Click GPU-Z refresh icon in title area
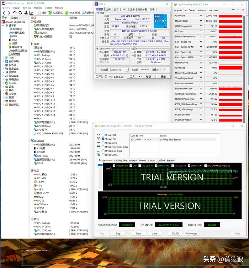Viewport: 249px width, 268px height. click(238, 10)
